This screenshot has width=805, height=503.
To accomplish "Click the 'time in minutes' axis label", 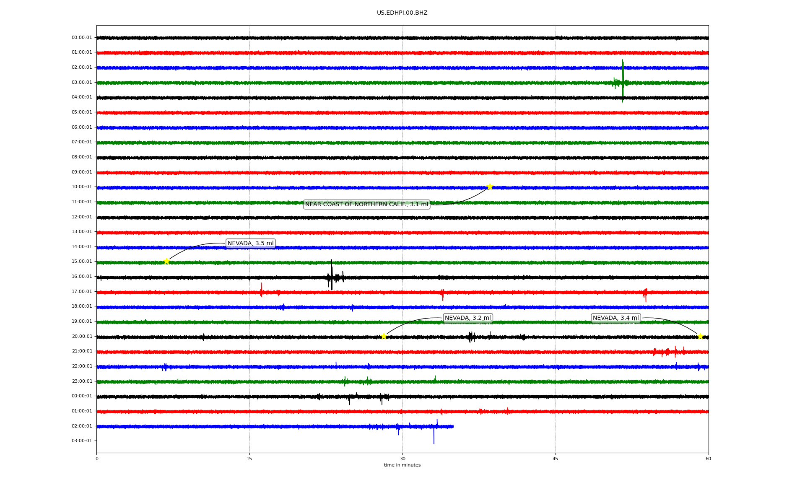I will click(402, 465).
